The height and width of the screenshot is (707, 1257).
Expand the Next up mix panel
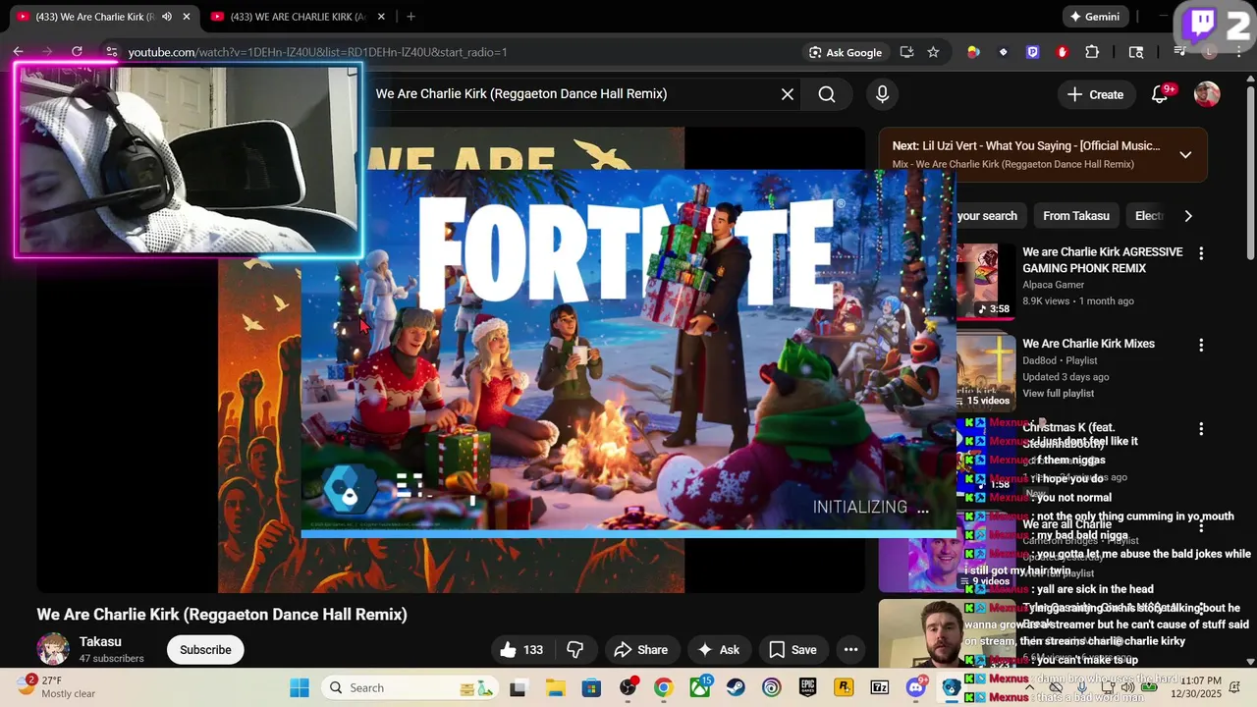[x=1185, y=154]
